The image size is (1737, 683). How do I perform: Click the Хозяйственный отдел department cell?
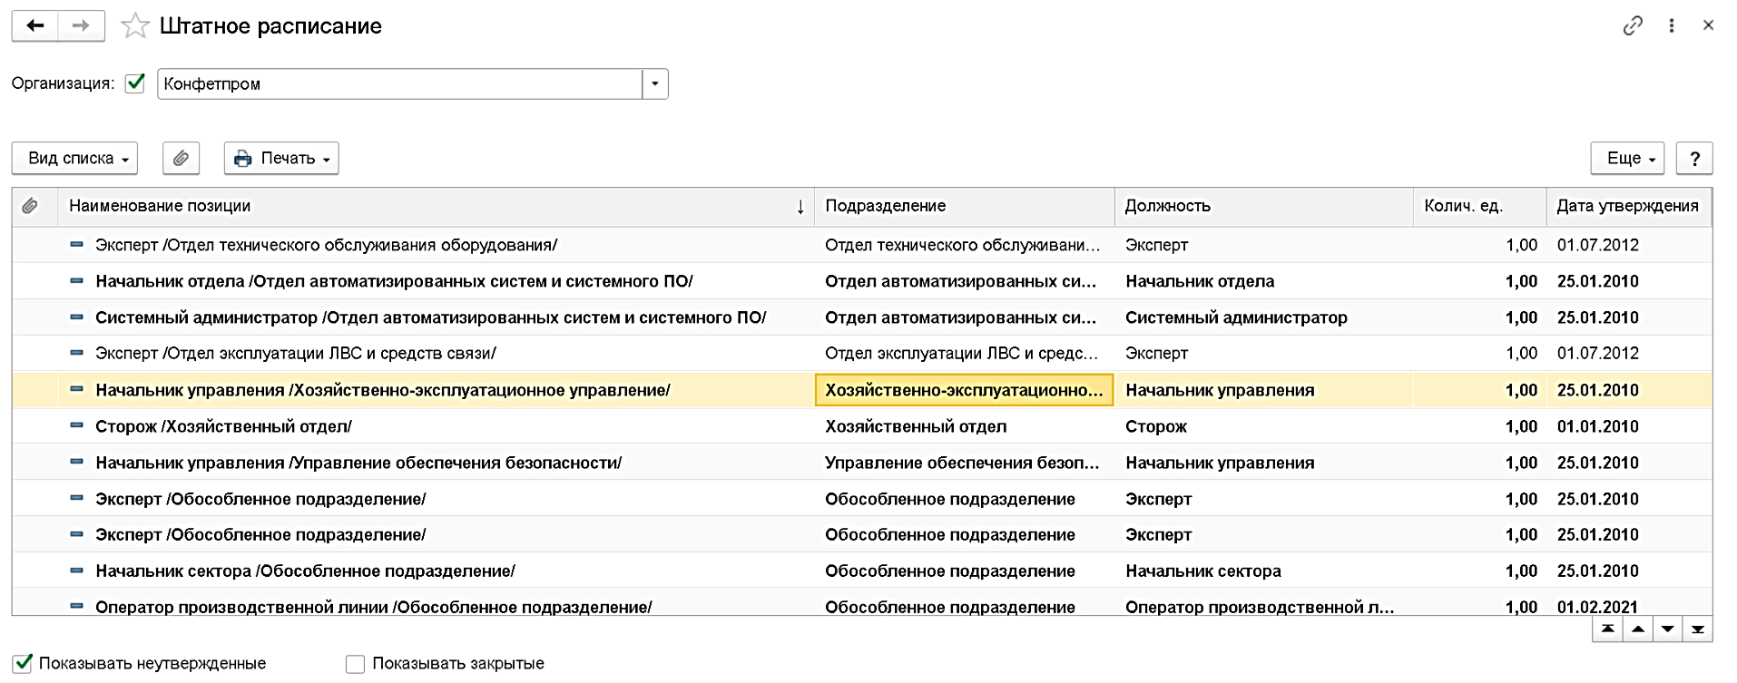click(x=964, y=426)
